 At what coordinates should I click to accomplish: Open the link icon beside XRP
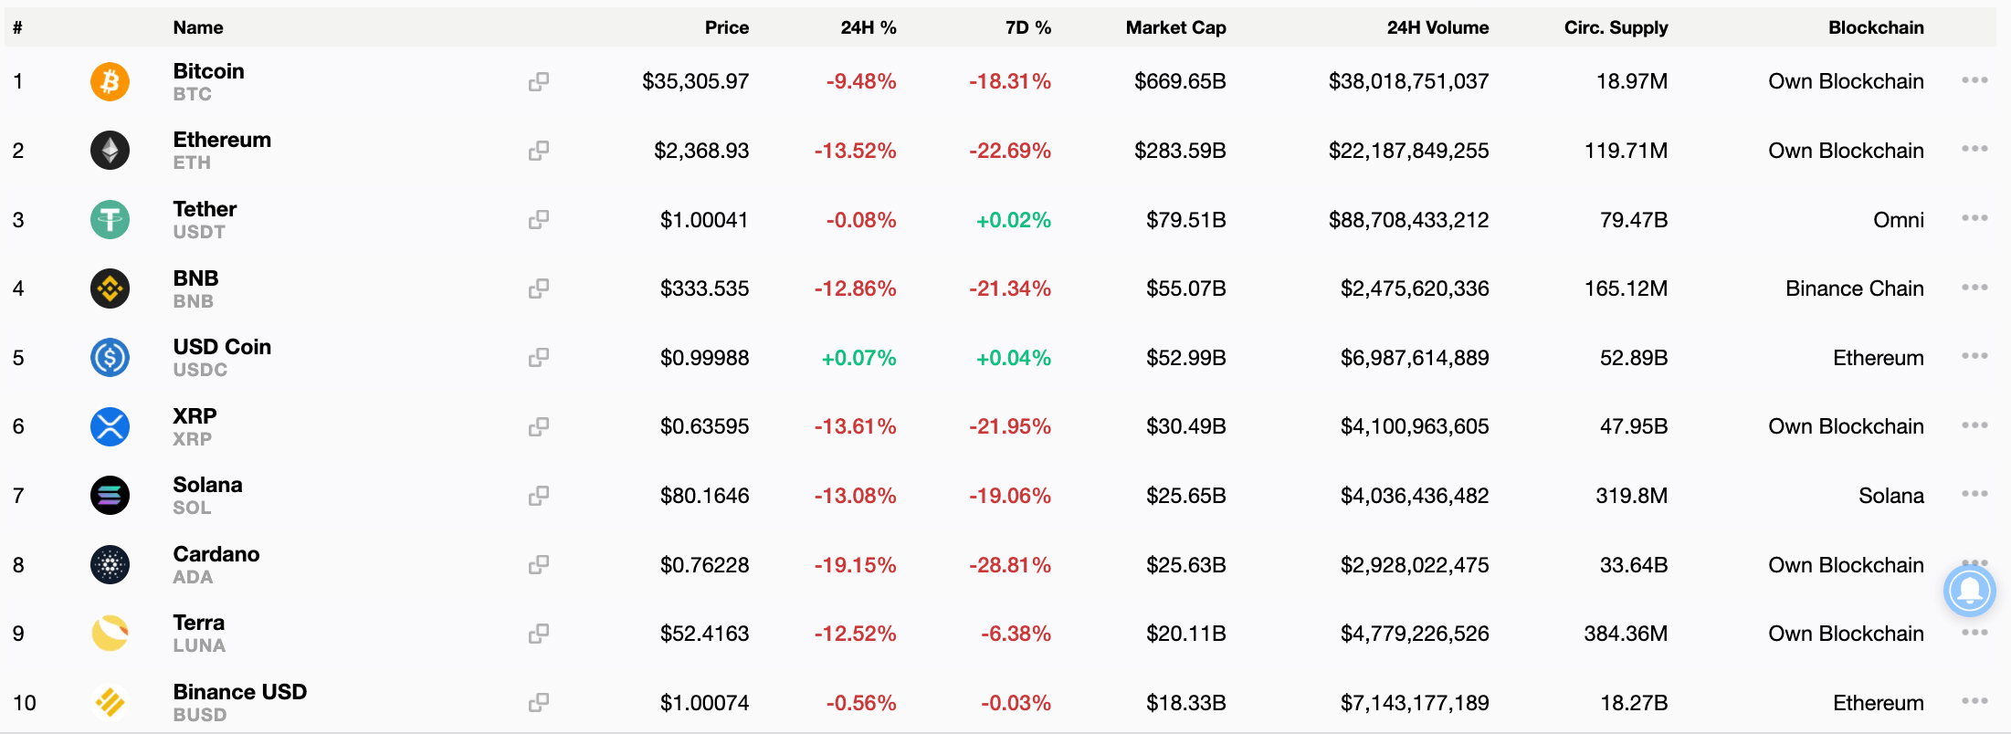tap(539, 426)
